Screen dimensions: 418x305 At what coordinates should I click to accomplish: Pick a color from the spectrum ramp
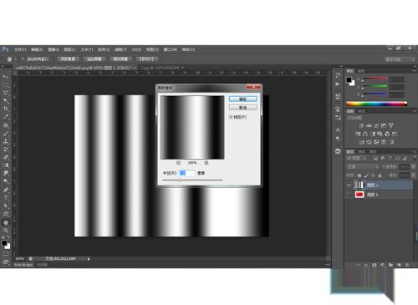point(376,104)
